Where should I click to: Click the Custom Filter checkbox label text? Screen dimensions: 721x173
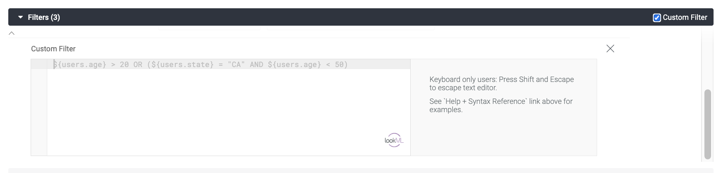[x=685, y=17]
